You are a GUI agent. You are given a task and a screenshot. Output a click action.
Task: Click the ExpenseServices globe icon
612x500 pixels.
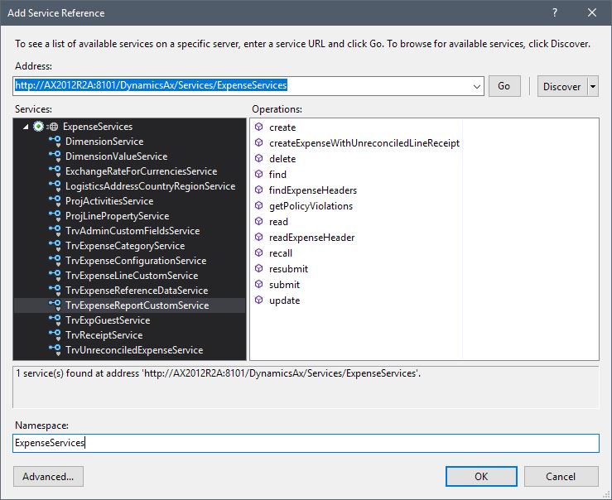(53, 127)
